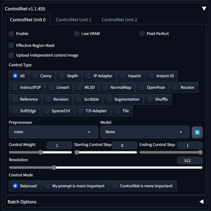Select the Shuffle control type
Screen dimensions: 211x211
tap(158, 99)
